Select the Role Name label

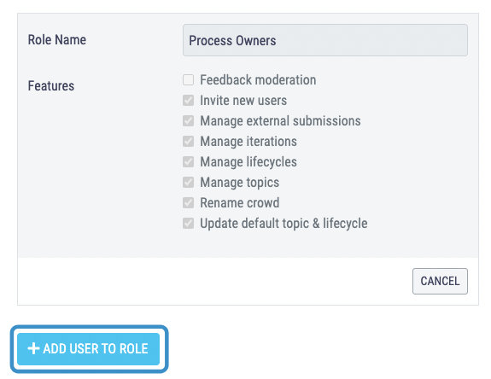[57, 40]
